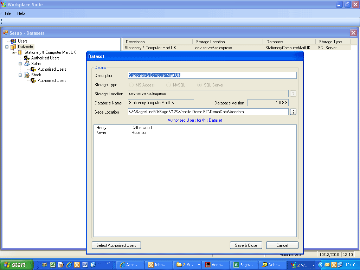Click the Storage Location column header
This screenshot has height=270, width=360.
(228, 42)
